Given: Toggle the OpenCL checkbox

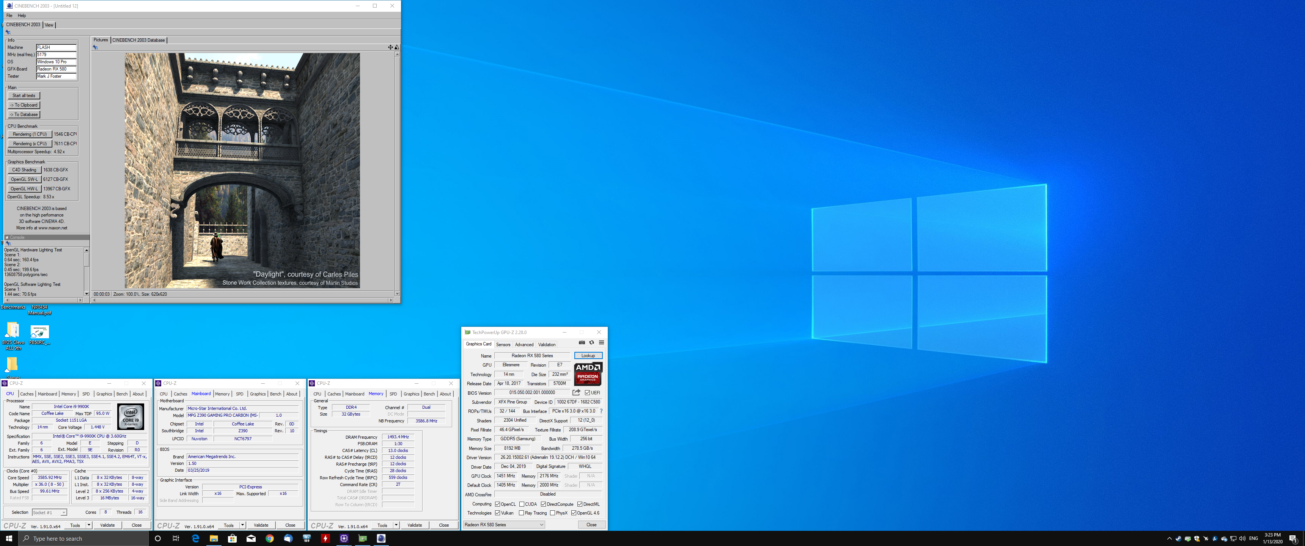Looking at the screenshot, I should click(x=497, y=504).
